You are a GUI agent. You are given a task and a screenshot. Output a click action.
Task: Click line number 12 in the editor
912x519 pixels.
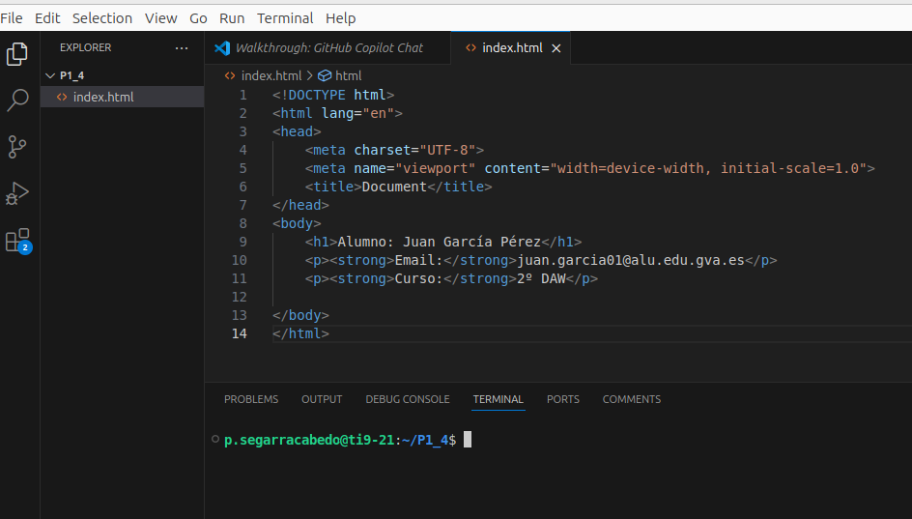[x=240, y=297]
